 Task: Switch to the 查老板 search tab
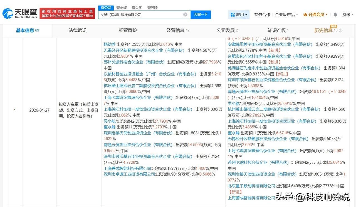121,7
